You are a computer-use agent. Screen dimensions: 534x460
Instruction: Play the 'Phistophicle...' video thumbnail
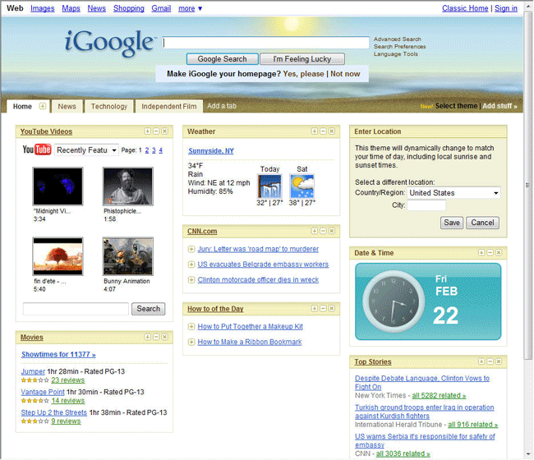pyautogui.click(x=128, y=186)
